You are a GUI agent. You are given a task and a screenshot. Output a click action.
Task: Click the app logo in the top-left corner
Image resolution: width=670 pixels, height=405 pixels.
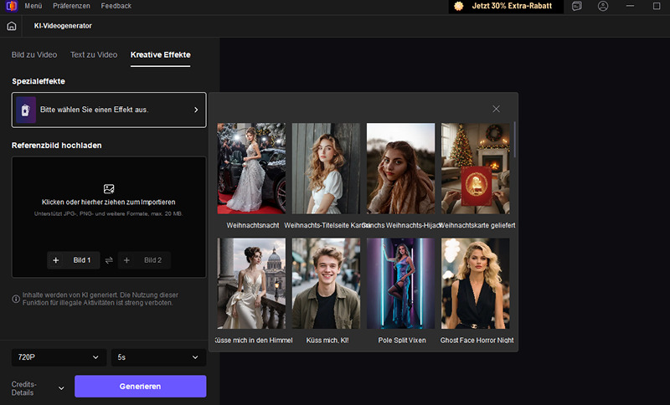coord(9,6)
